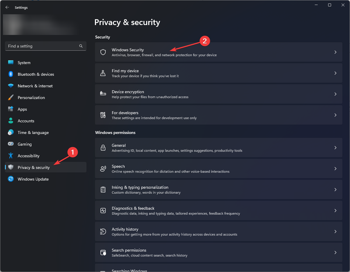Click the Diagnostics & feedback pulse icon
The width and height of the screenshot is (350, 272).
pyautogui.click(x=103, y=211)
